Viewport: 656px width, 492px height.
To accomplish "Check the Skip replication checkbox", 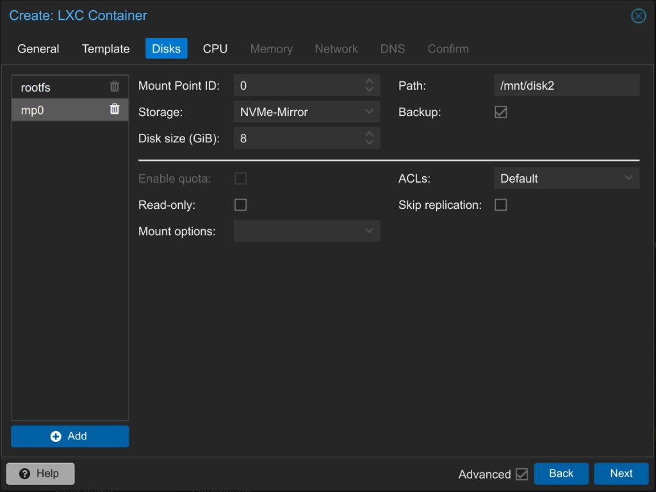I will pos(500,204).
